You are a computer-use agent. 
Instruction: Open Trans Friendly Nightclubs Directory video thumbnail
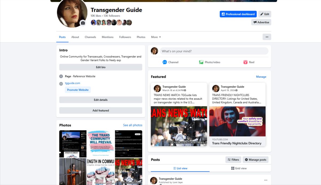coord(237,121)
